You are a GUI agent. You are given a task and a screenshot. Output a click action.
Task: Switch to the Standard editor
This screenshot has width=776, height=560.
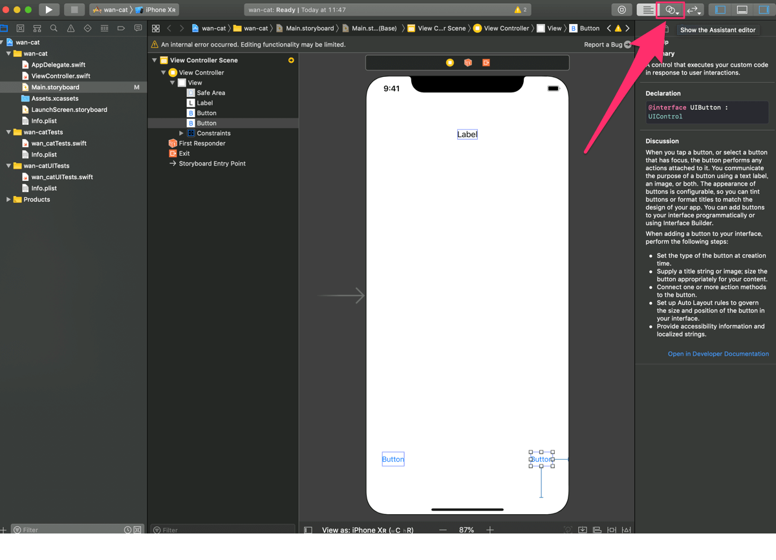647,10
